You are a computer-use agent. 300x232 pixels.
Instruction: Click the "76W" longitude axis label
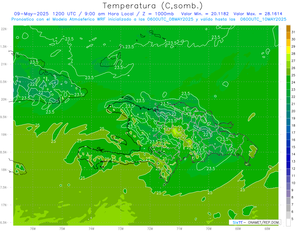click(33, 229)
